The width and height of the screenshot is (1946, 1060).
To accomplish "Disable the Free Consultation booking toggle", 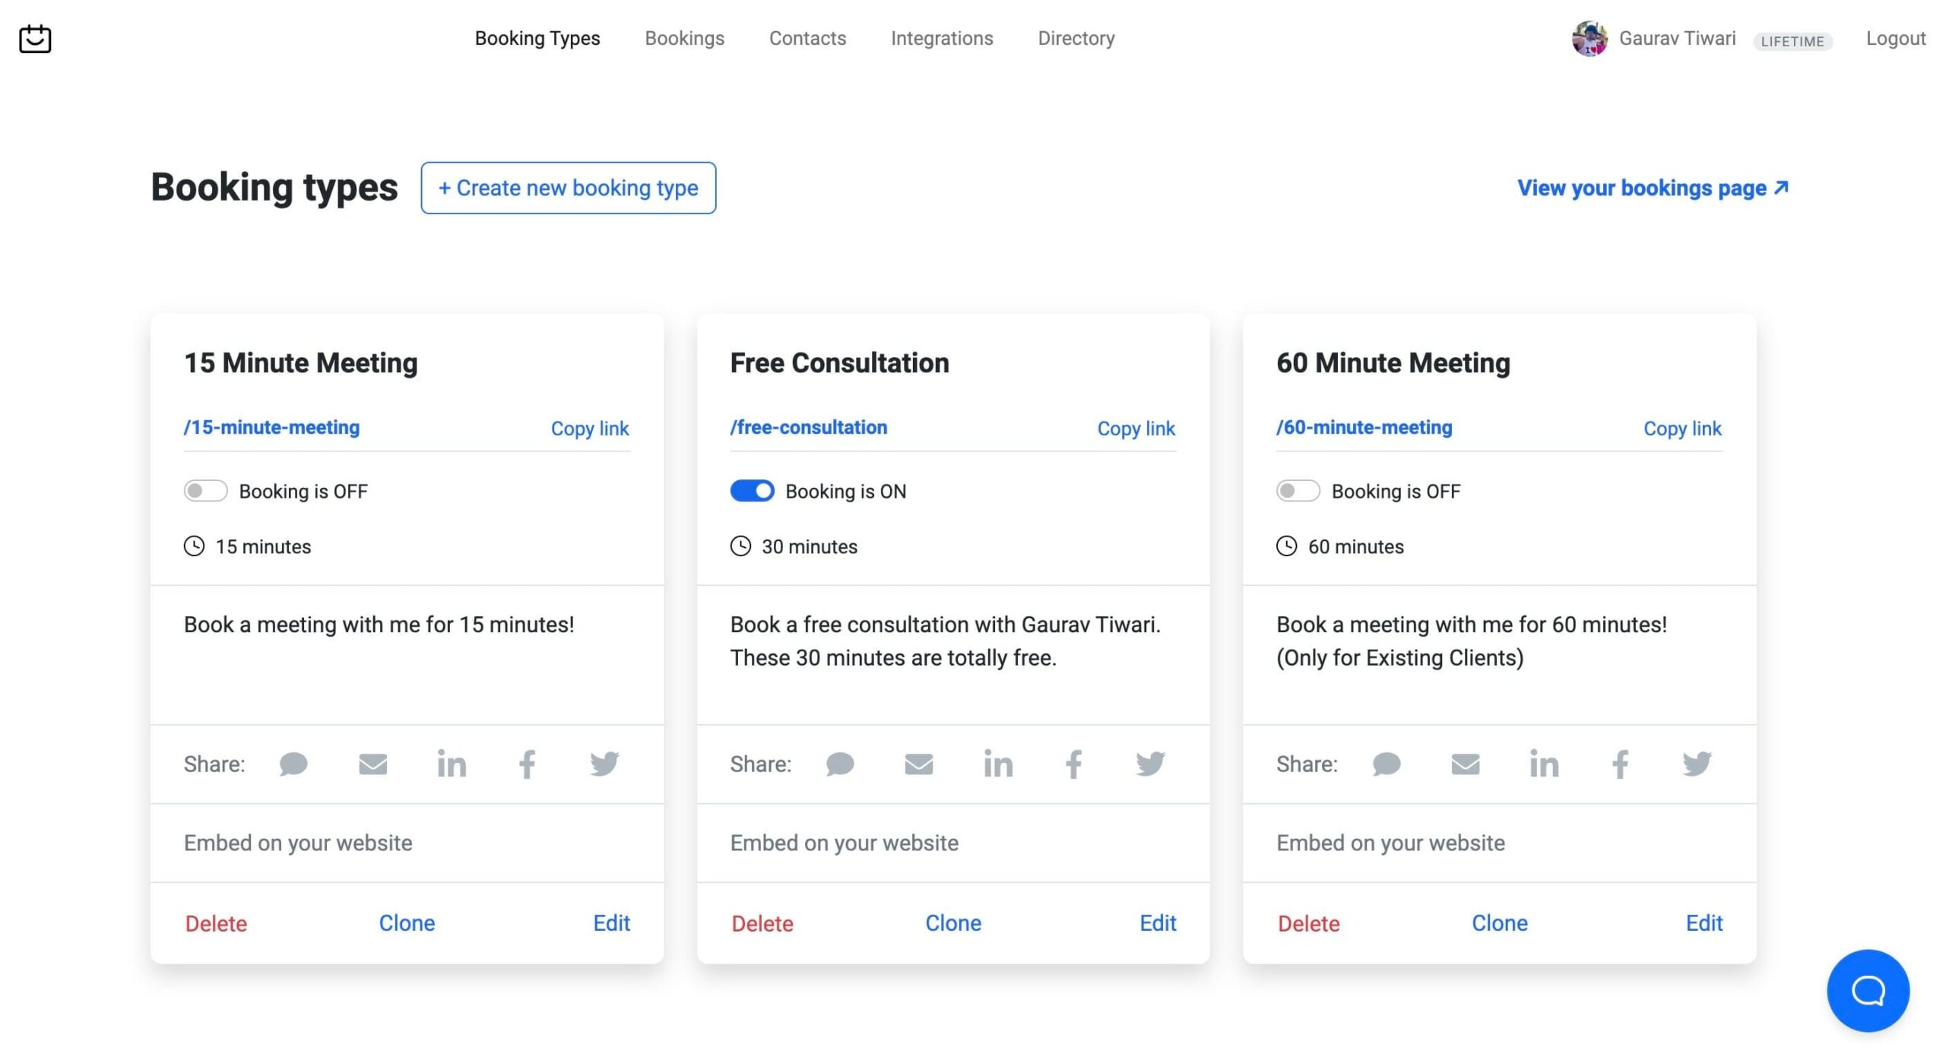I will (x=752, y=491).
